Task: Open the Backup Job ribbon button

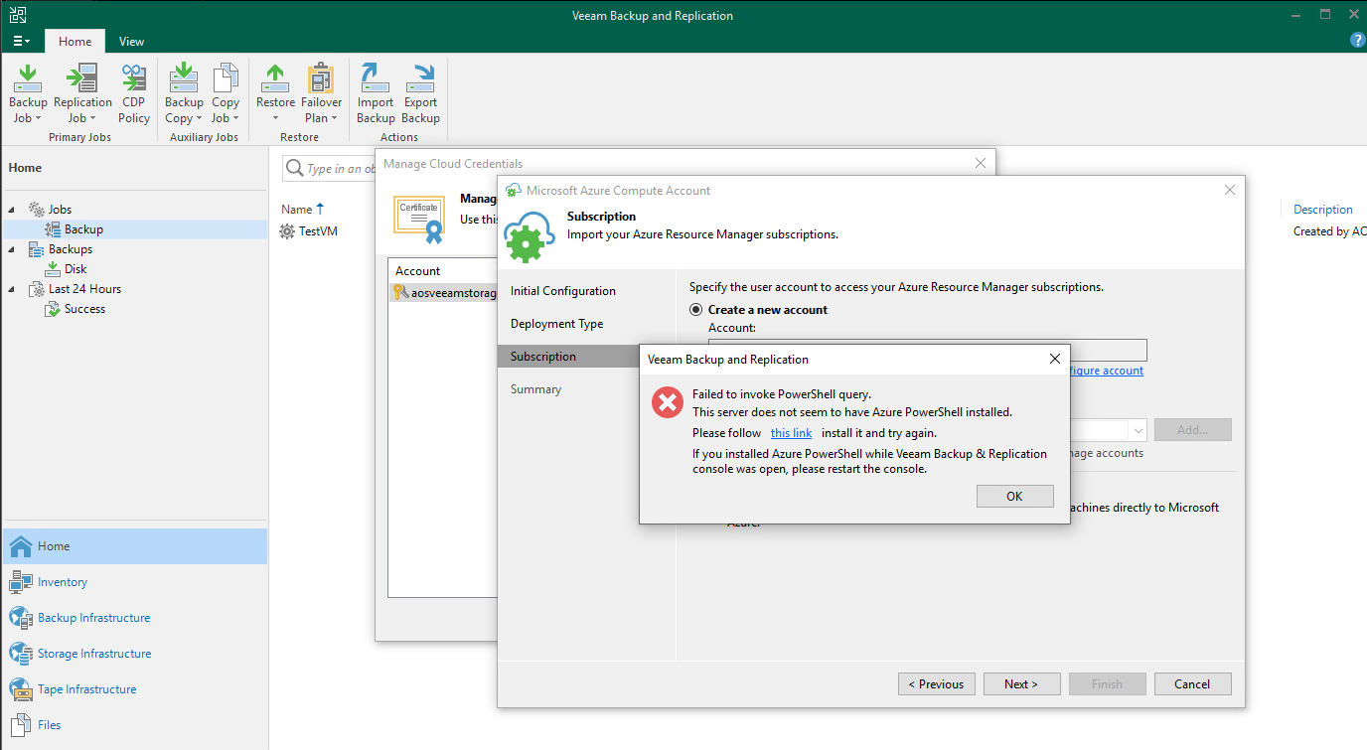Action: [28, 94]
